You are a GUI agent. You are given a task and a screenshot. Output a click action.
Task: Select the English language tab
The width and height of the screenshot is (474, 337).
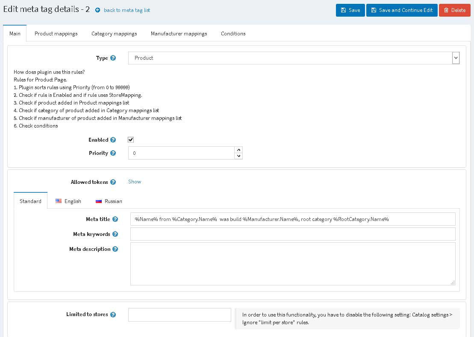(68, 201)
